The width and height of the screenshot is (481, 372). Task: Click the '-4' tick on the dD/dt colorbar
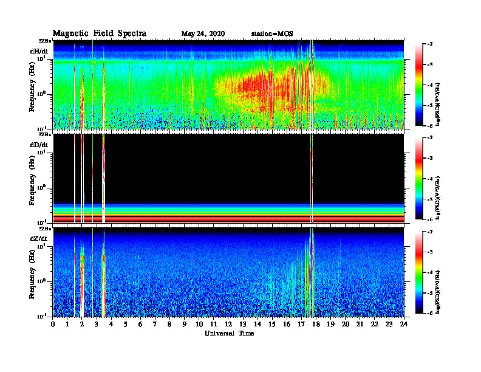click(x=429, y=179)
